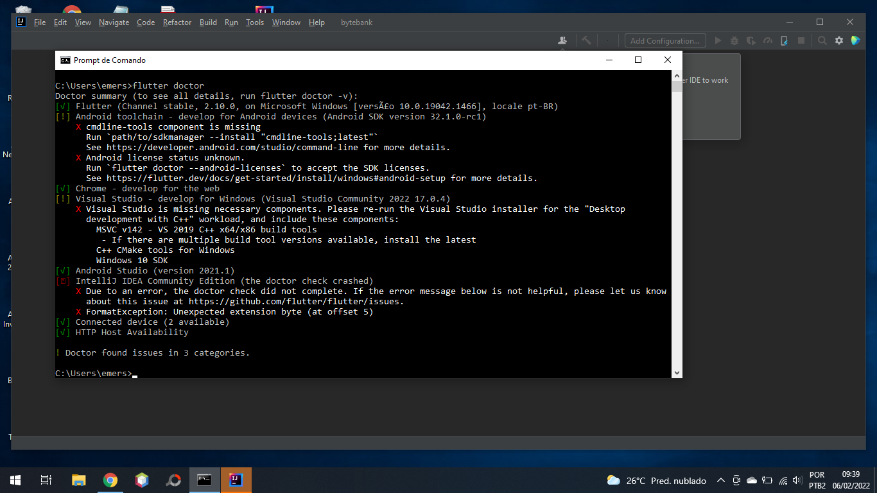877x493 pixels.
Task: Switch to Command Prompt taskbar icon
Action: tap(205, 480)
